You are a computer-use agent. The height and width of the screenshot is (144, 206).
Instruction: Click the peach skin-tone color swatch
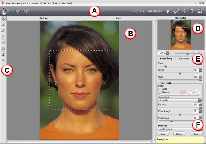(x=183, y=92)
